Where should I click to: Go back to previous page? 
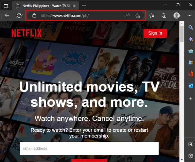coord(7,15)
